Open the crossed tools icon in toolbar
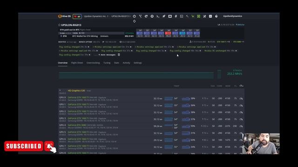The width and height of the screenshot is (298, 167). 204,16
